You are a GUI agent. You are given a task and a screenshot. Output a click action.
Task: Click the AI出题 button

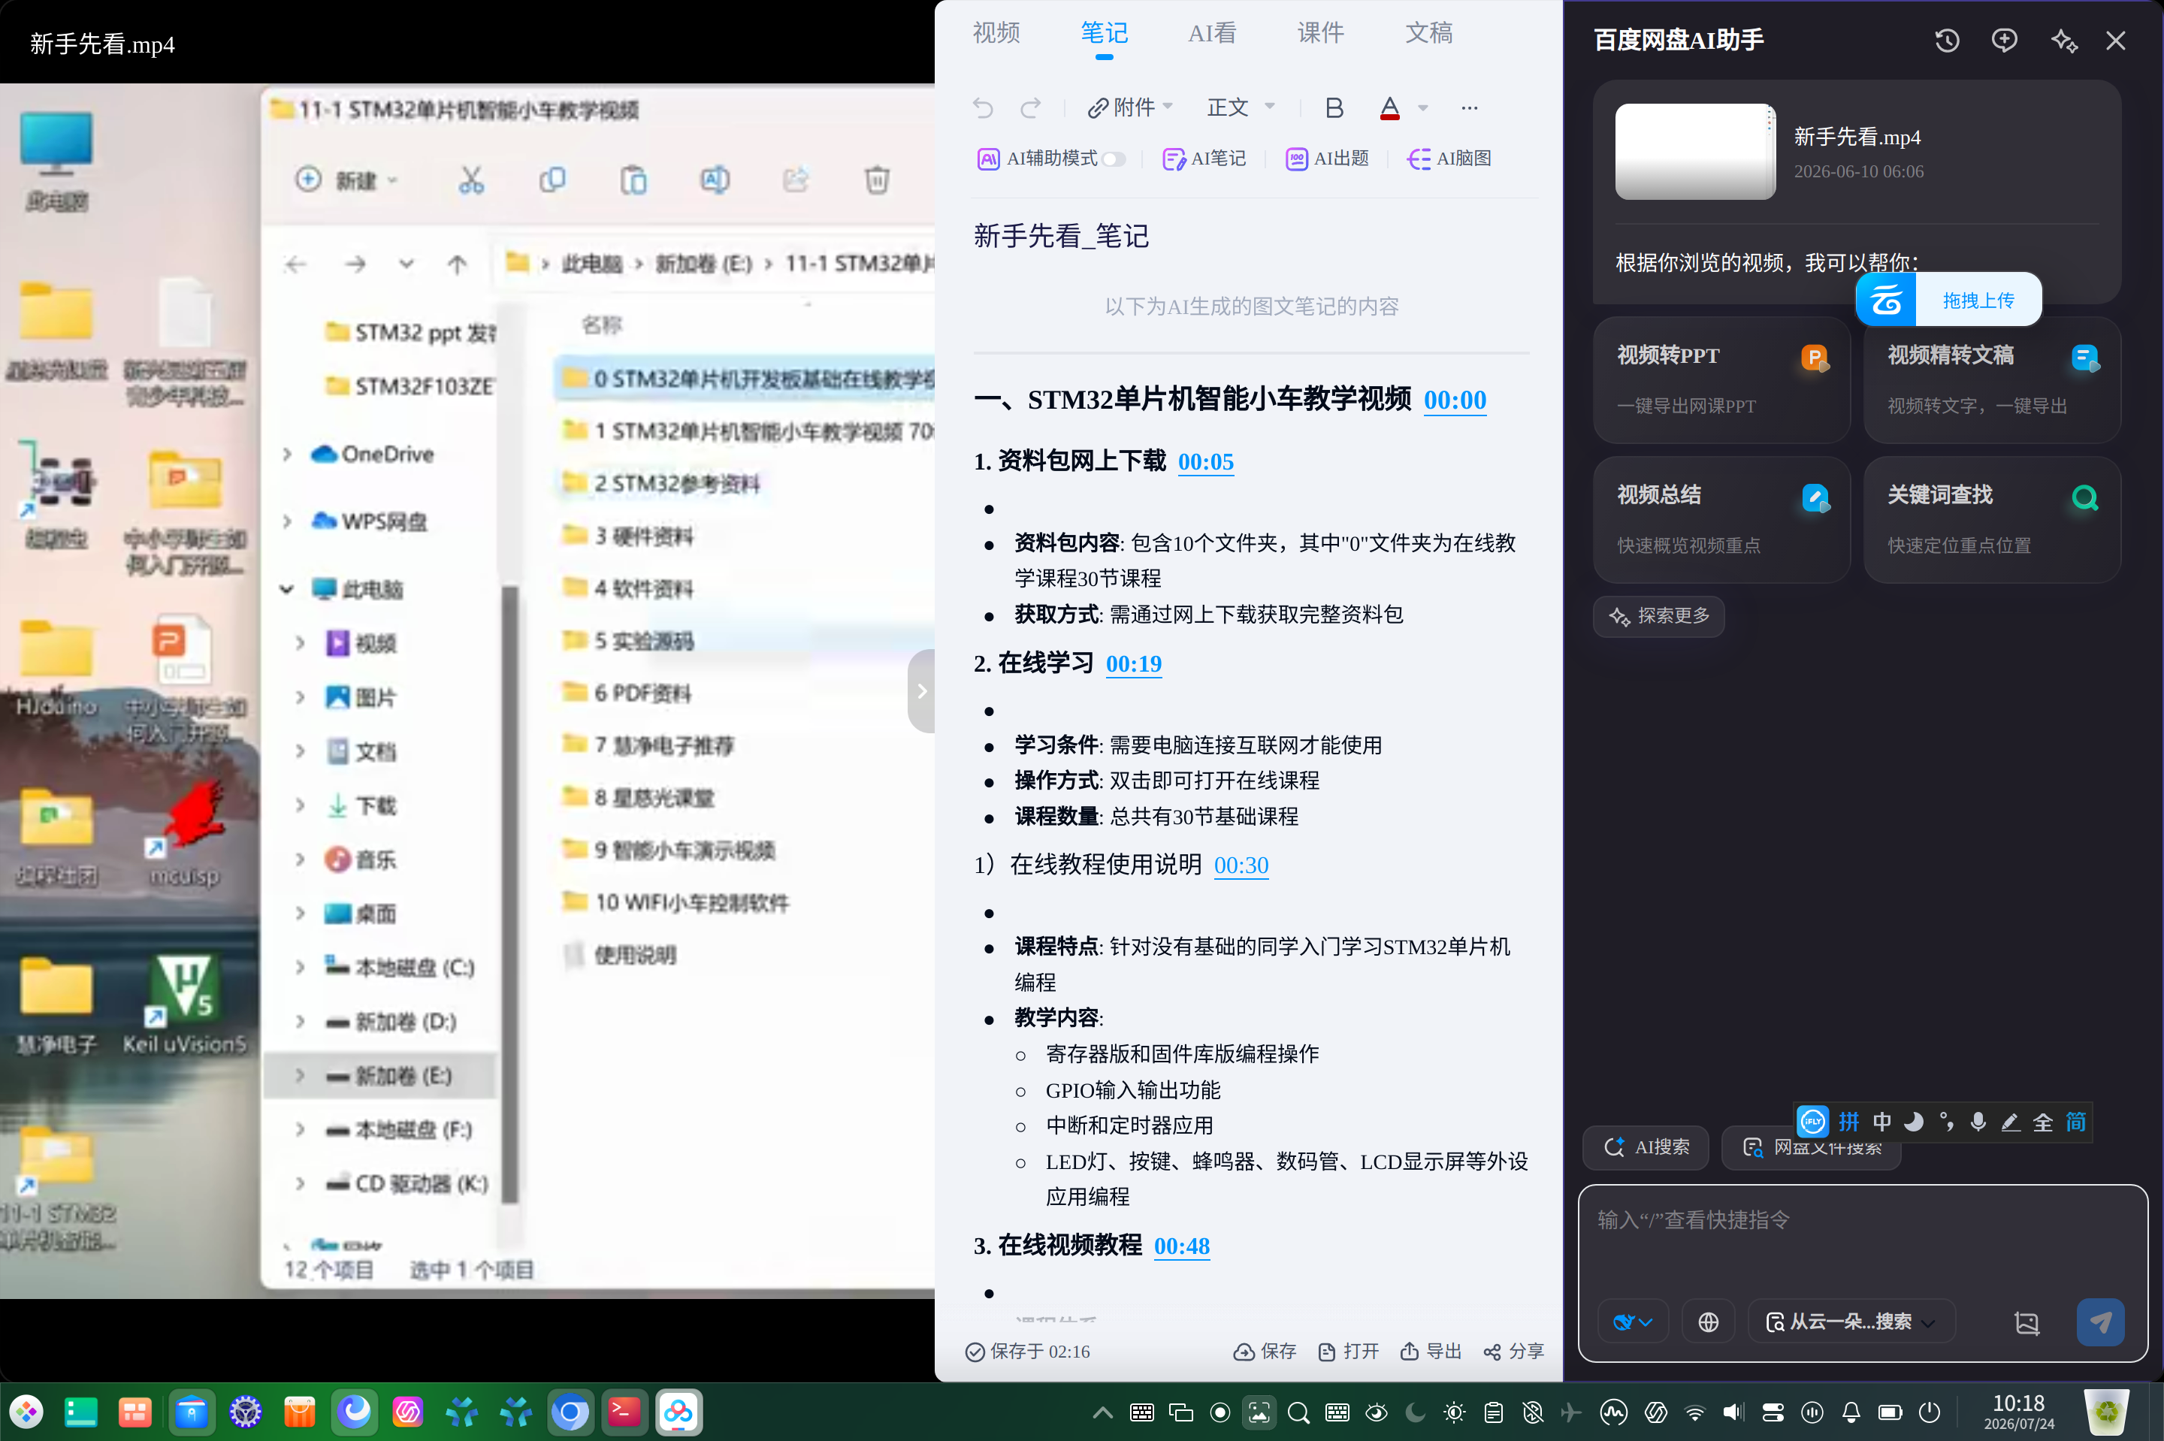(x=1327, y=159)
